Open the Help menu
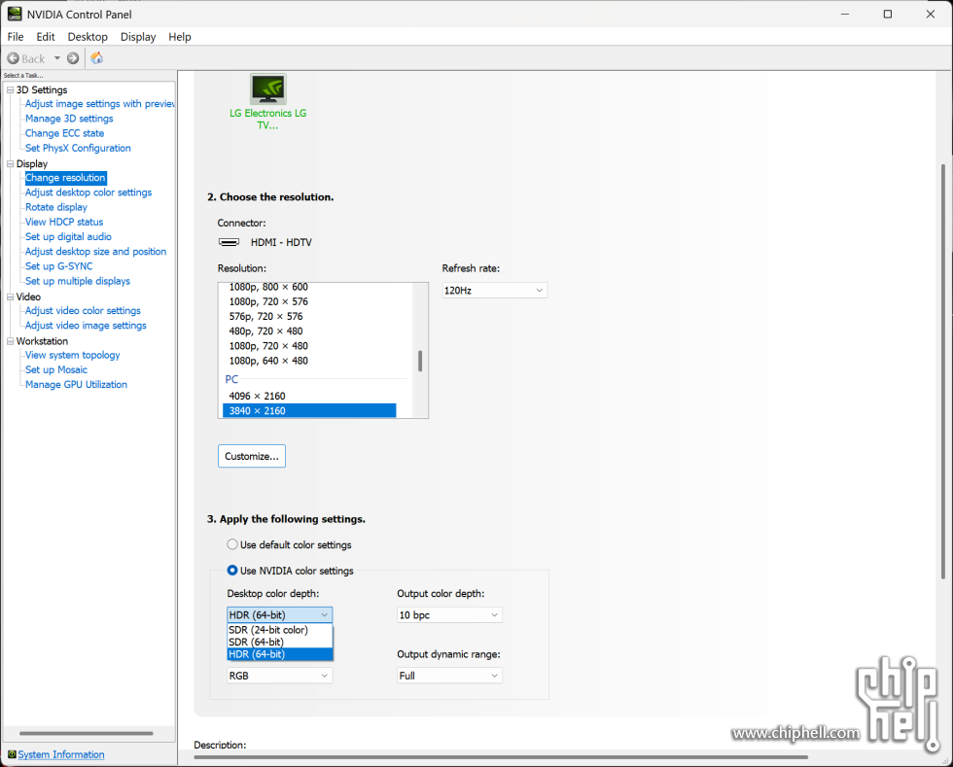Screen dimensions: 953x767 click(180, 37)
